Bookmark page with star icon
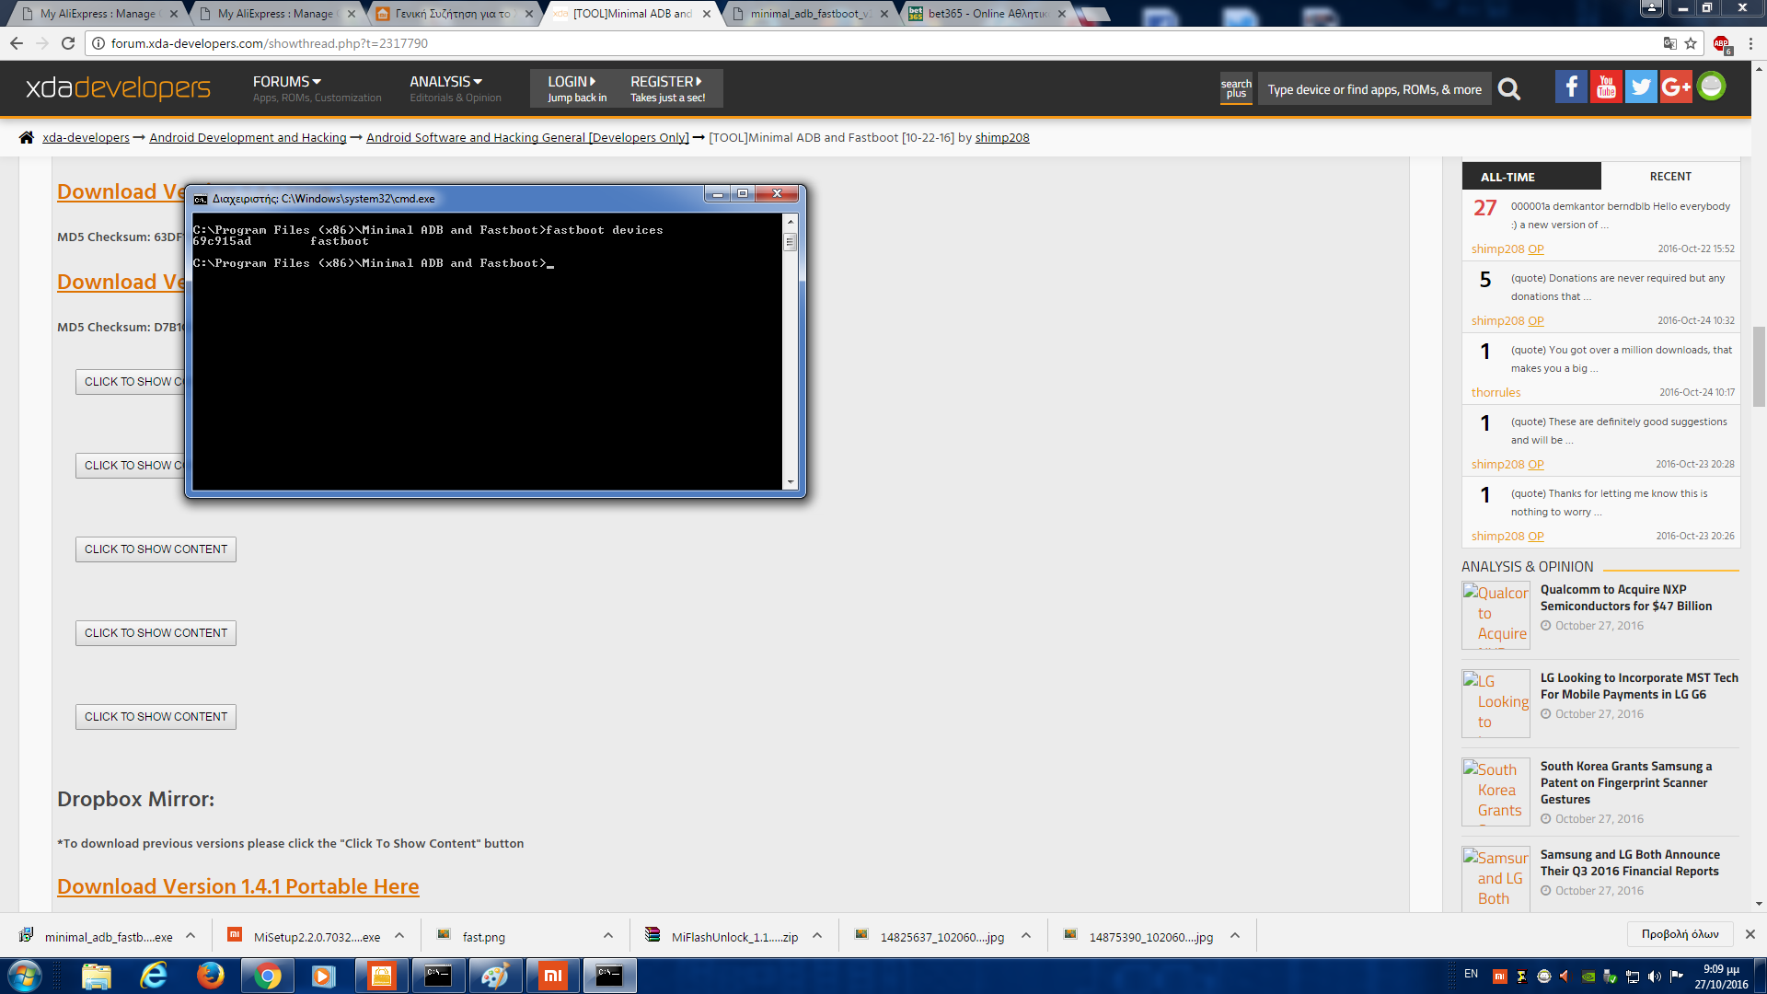The height and width of the screenshot is (994, 1767). 1691,43
